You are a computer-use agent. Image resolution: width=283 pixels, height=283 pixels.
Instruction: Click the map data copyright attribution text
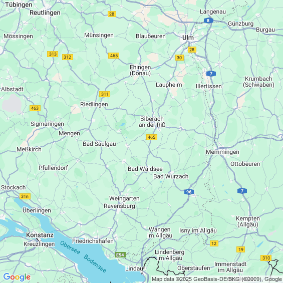217,279
